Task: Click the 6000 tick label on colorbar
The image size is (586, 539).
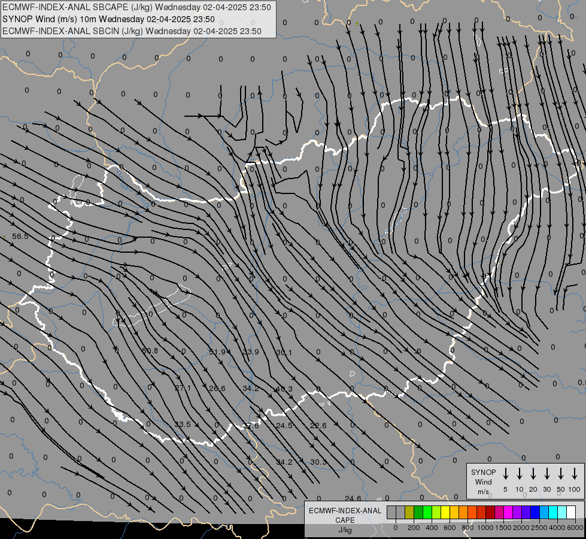Action: coord(575,528)
